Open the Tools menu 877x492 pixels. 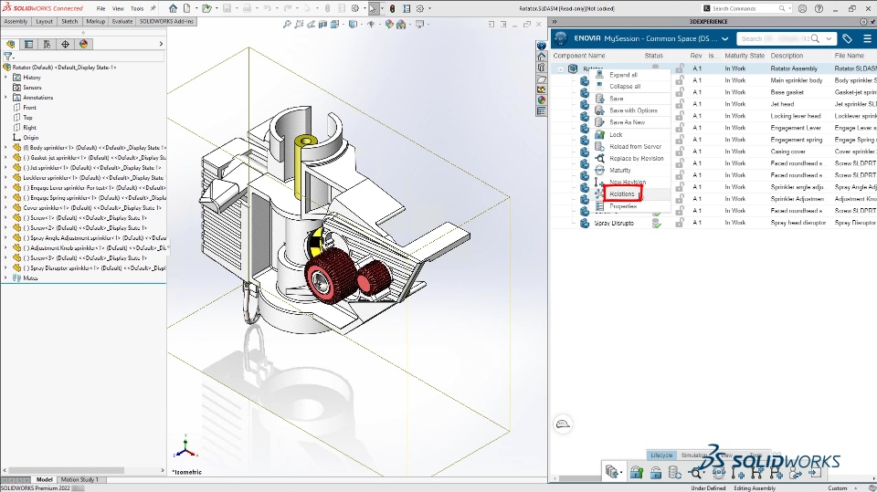pos(137,8)
